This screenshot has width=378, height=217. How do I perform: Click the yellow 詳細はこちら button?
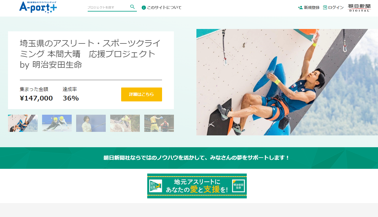(x=142, y=94)
